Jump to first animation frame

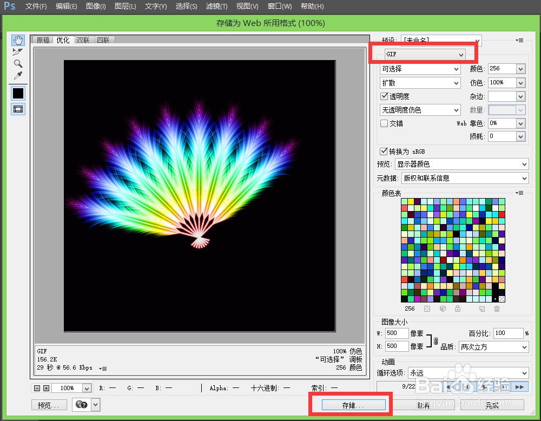pyautogui.click(x=451, y=387)
